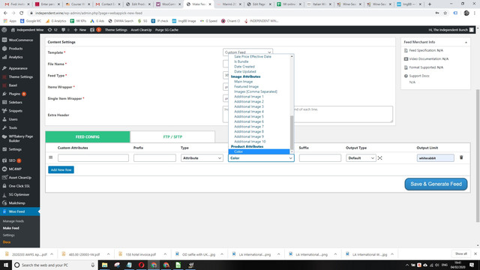The height and width of the screenshot is (270, 480).
Task: Open the WordPress logo menu in admin bar
Action: coord(4,30)
